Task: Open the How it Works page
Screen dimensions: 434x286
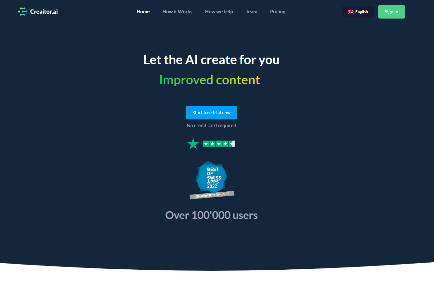Action: (177, 11)
